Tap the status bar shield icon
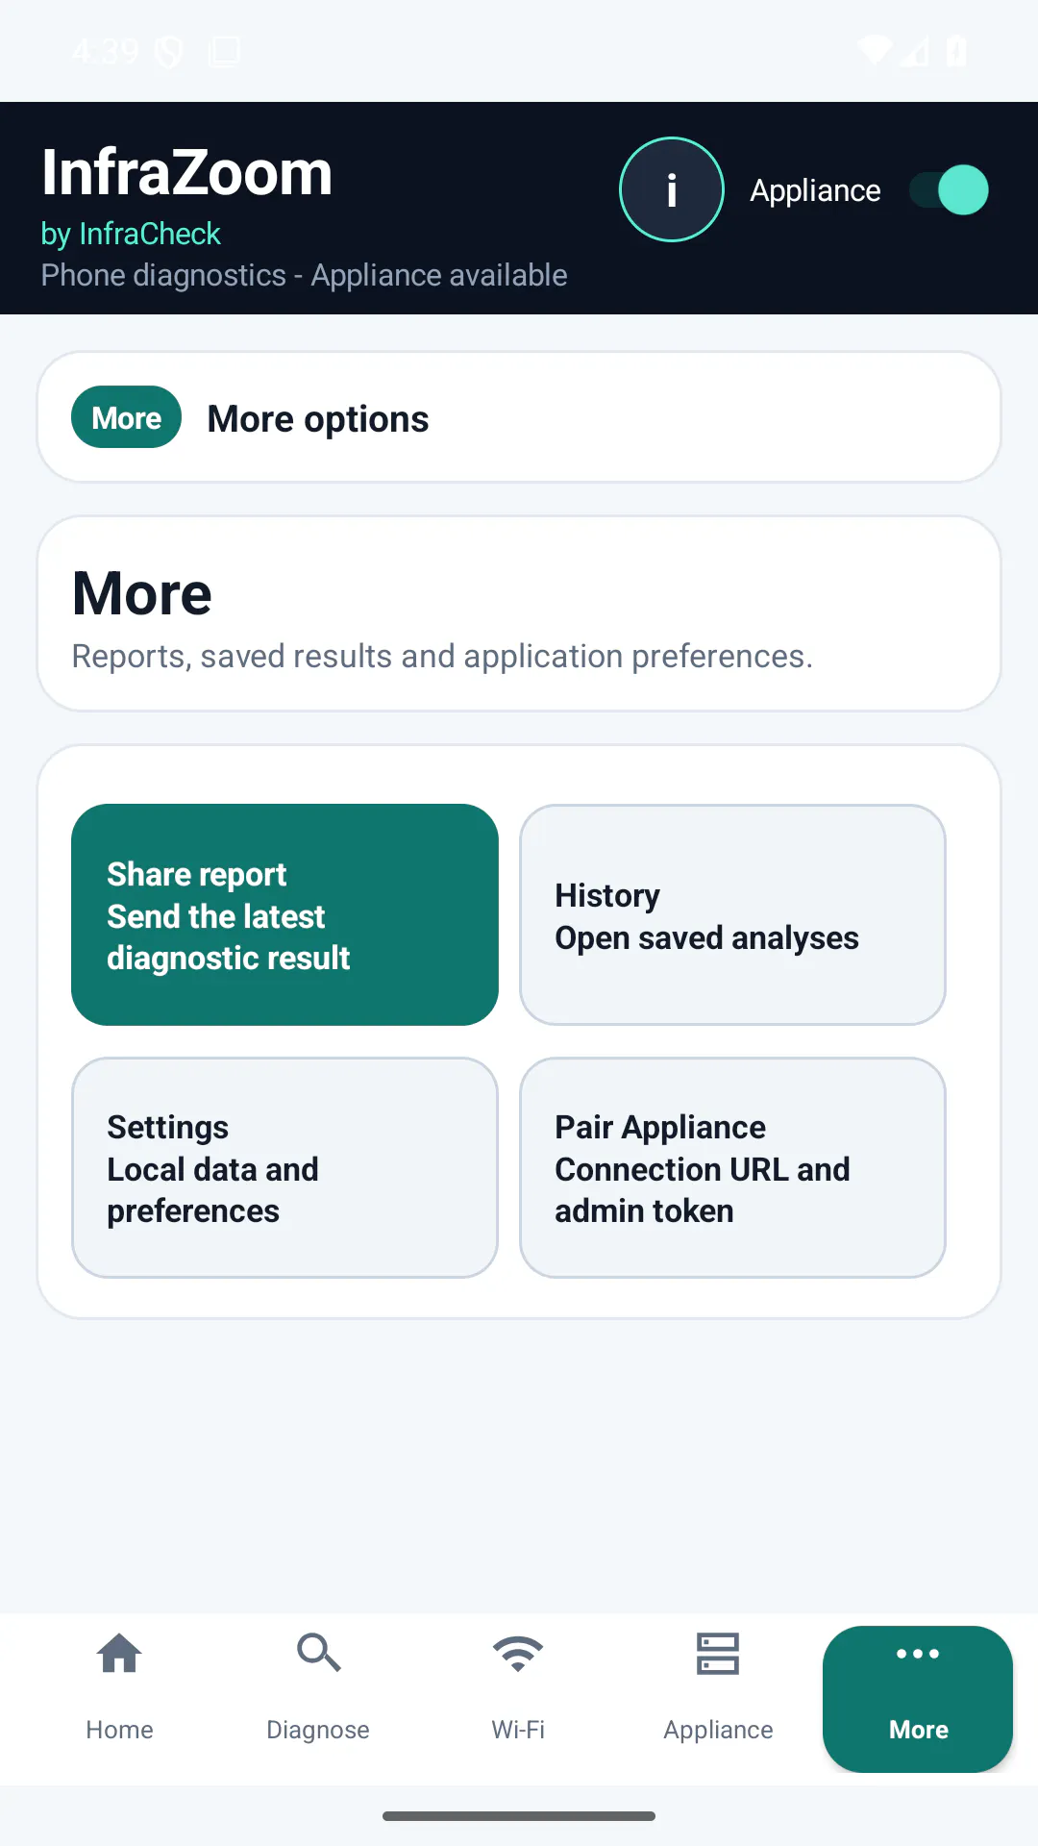 point(169,52)
